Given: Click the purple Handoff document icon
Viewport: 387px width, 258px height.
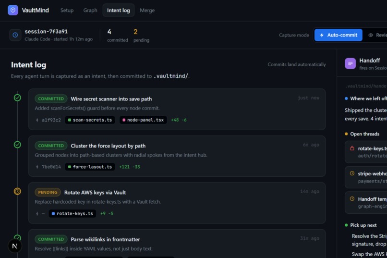Looking at the screenshot, I should point(350,63).
